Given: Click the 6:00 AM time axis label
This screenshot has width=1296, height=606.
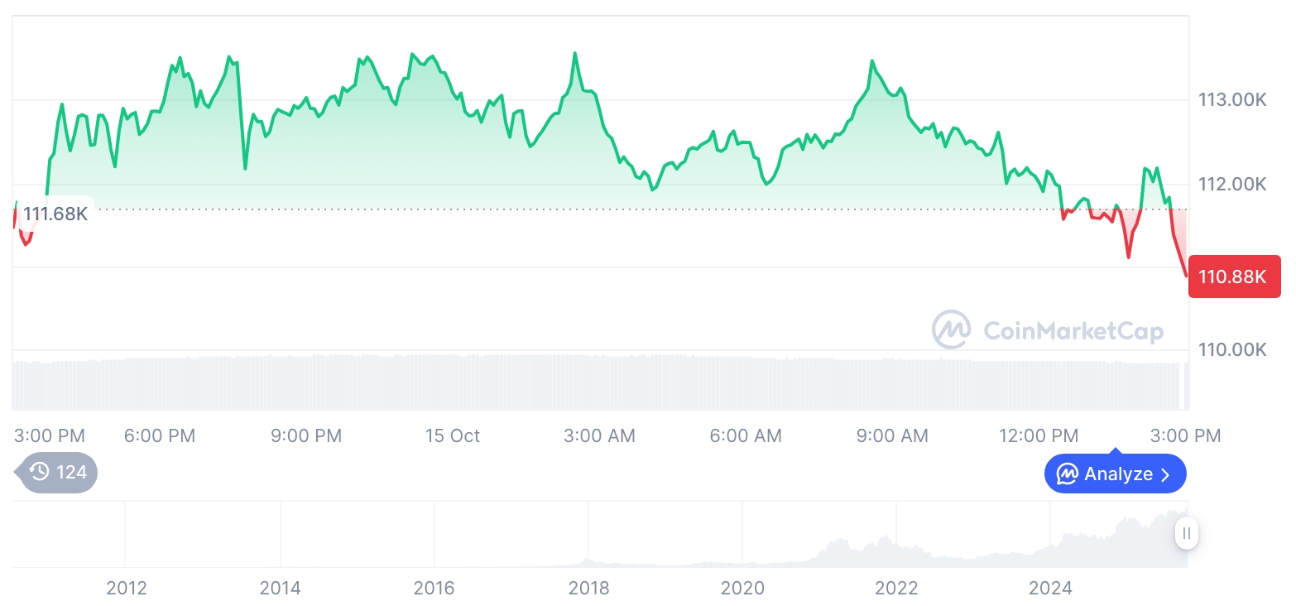Looking at the screenshot, I should pos(746,435).
